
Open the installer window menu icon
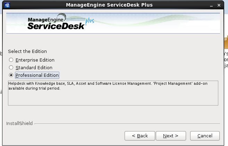(7, 5)
